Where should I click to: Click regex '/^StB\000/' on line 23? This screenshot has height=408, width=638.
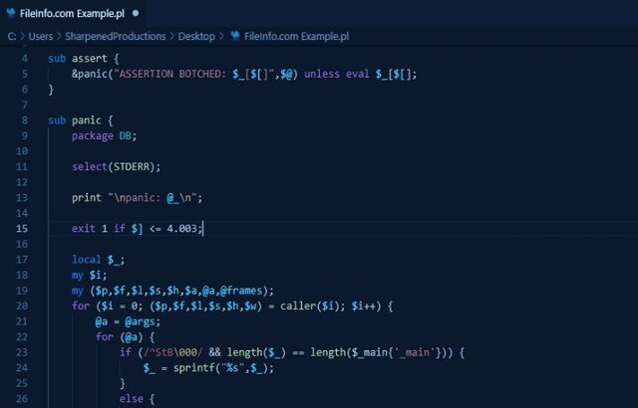tap(172, 352)
